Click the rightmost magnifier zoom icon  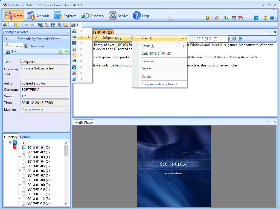point(240,39)
